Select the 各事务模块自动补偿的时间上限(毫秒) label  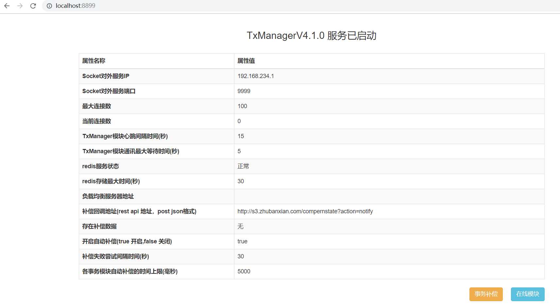(x=130, y=271)
